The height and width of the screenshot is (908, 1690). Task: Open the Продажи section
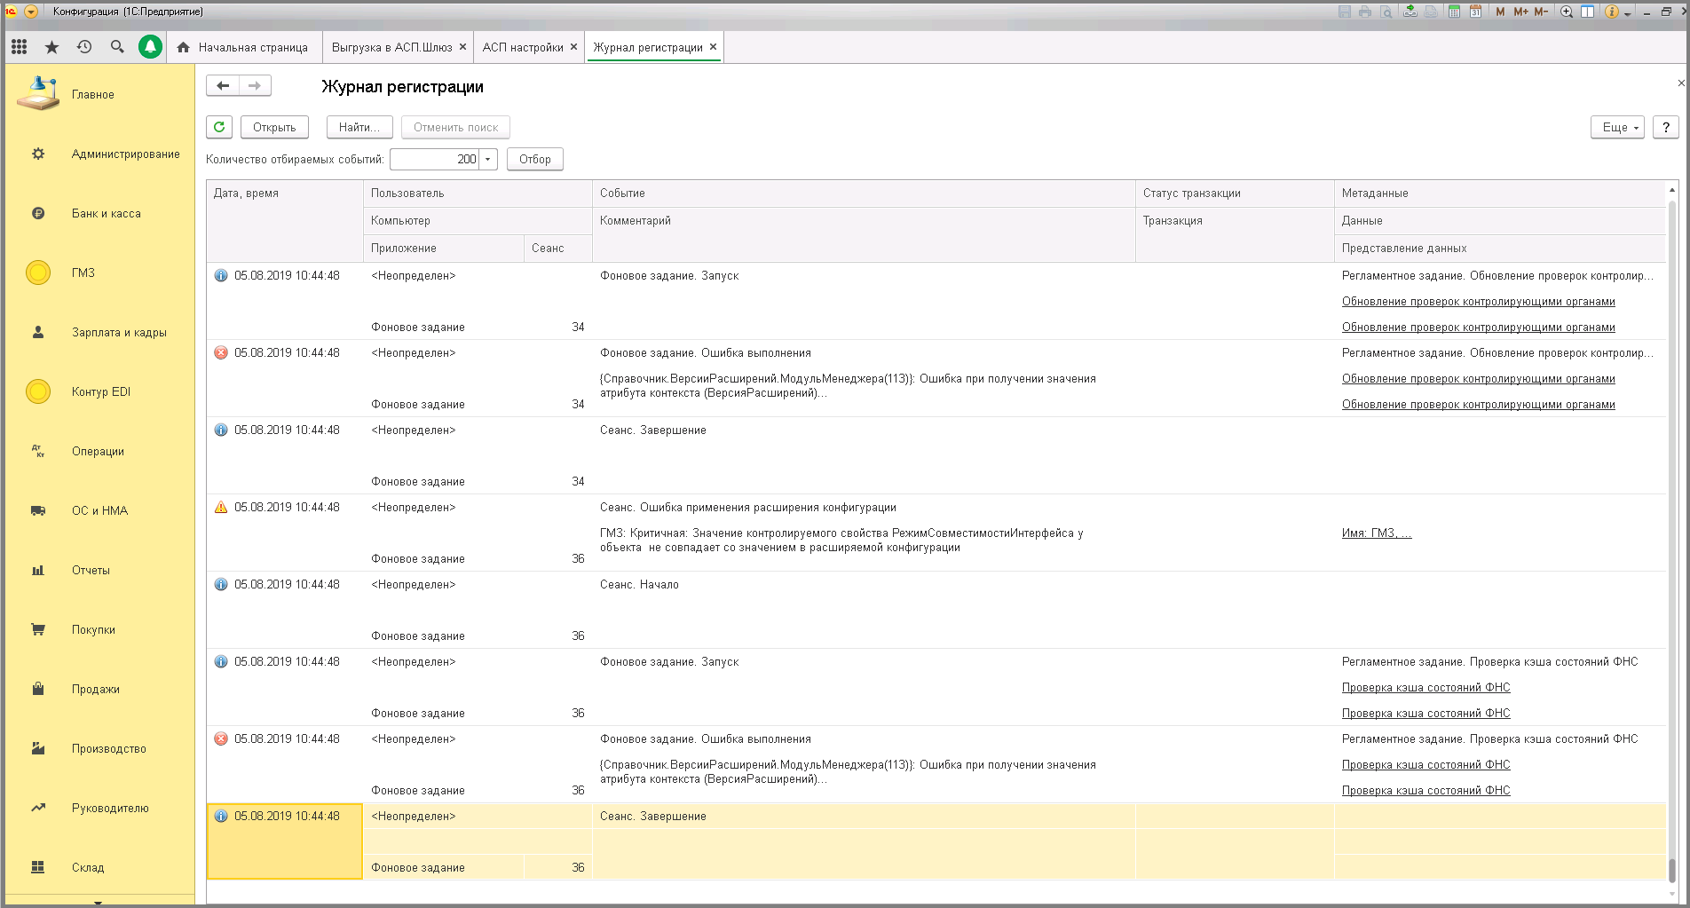pos(99,690)
